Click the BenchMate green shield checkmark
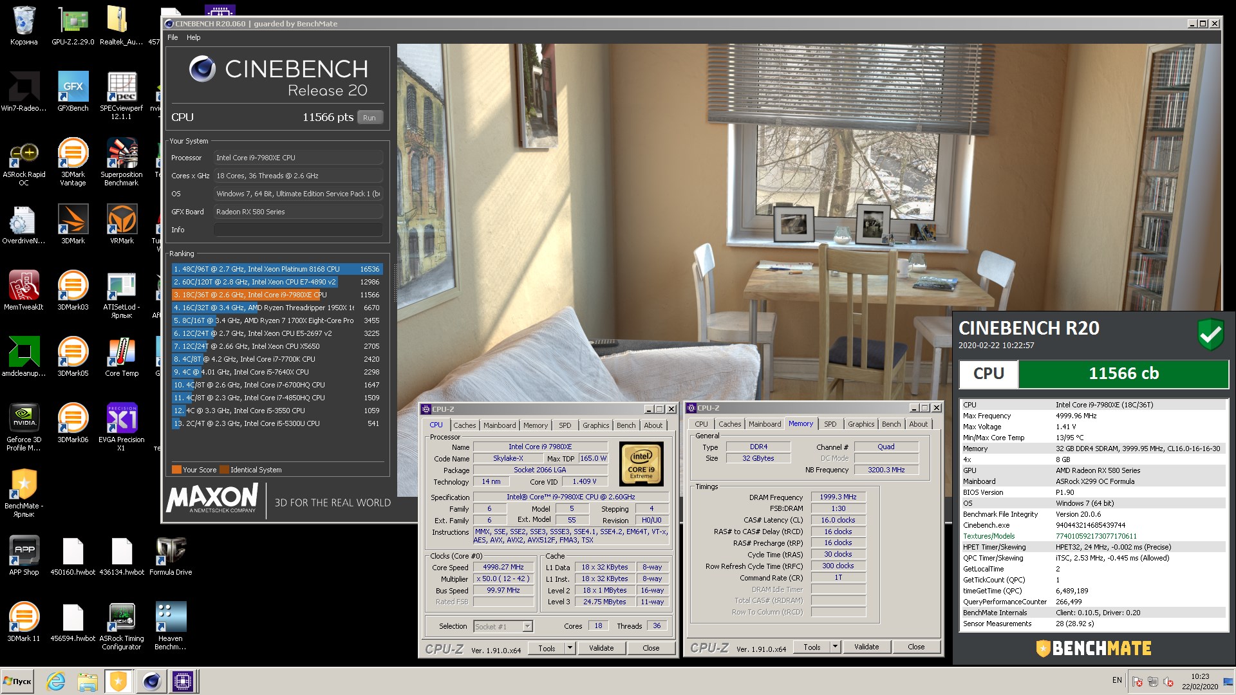 point(1210,334)
